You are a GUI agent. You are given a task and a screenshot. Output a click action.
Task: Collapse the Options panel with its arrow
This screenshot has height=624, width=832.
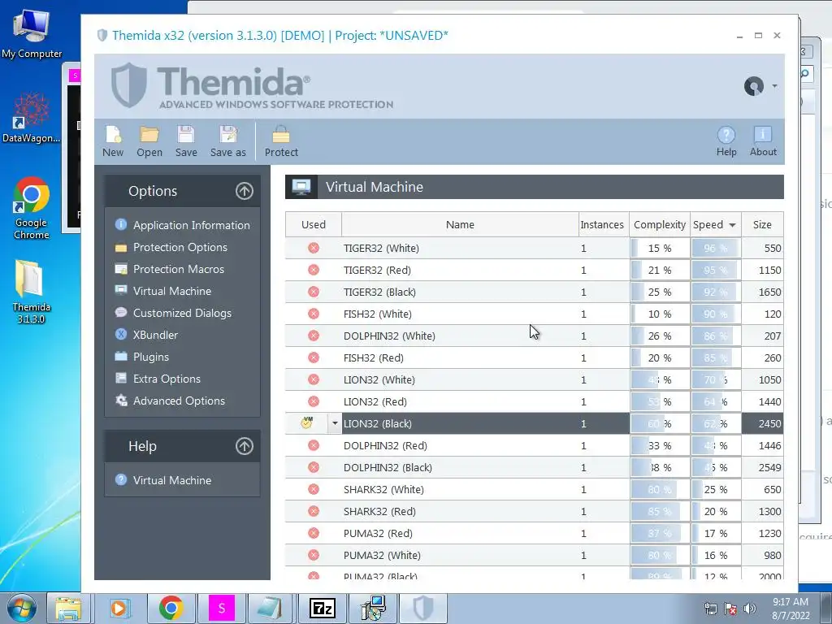pos(244,191)
